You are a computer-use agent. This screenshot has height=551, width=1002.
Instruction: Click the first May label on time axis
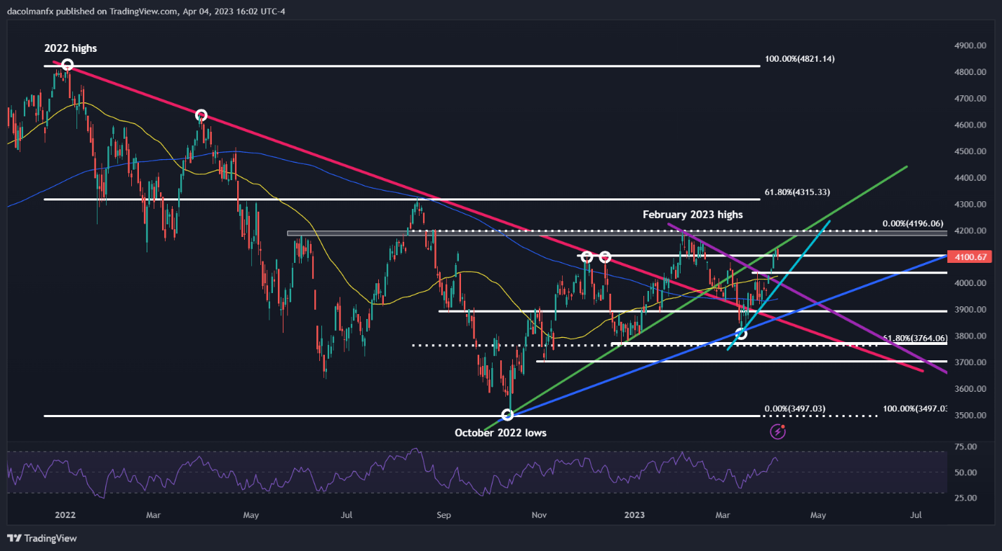tap(251, 516)
